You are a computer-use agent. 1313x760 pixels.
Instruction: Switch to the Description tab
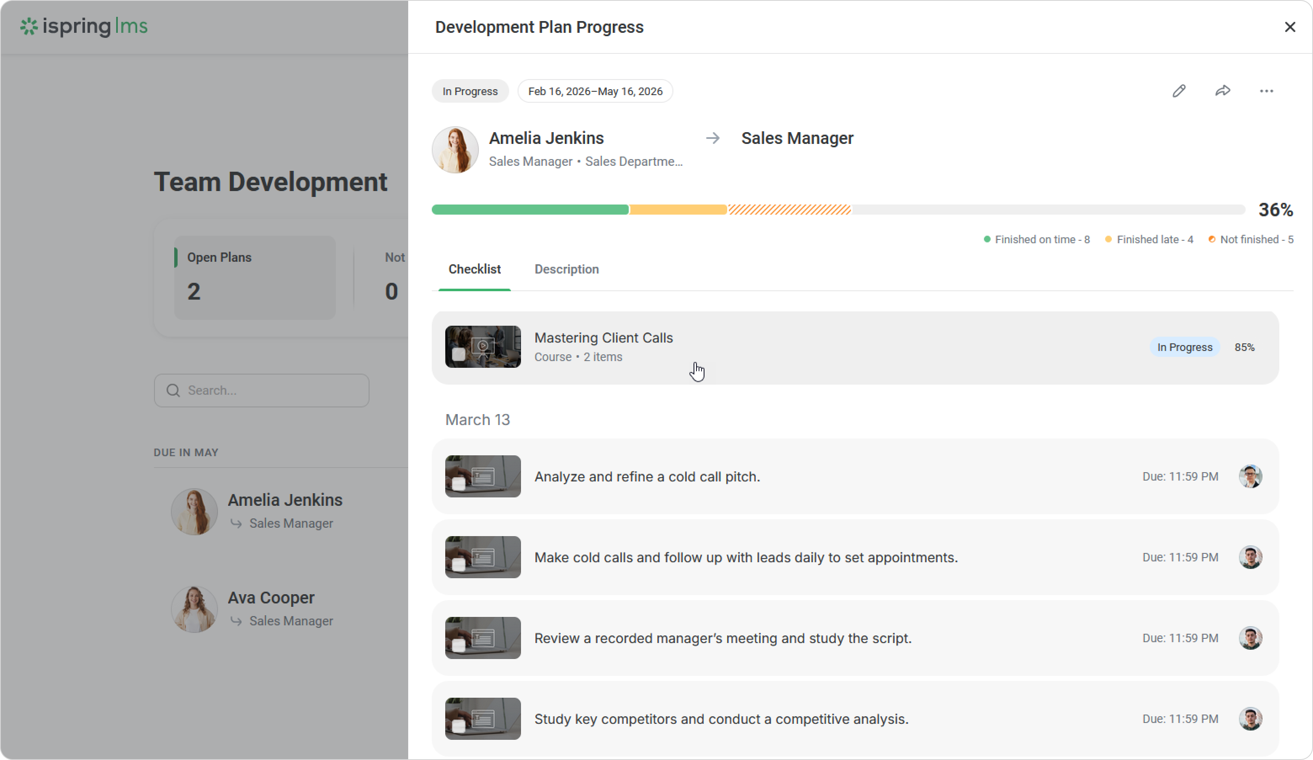coord(566,269)
